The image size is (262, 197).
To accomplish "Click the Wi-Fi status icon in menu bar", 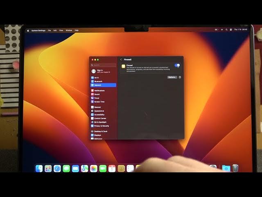I will 222,30.
